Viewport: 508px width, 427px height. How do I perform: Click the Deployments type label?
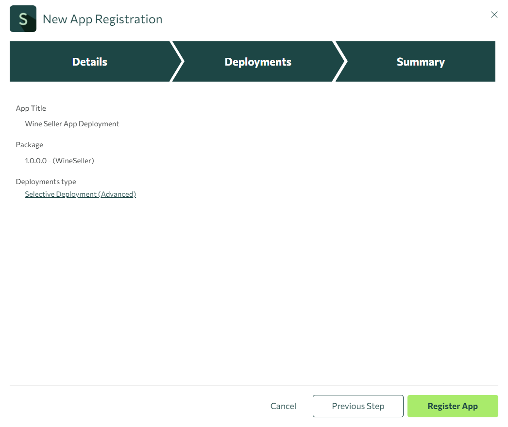tap(46, 181)
